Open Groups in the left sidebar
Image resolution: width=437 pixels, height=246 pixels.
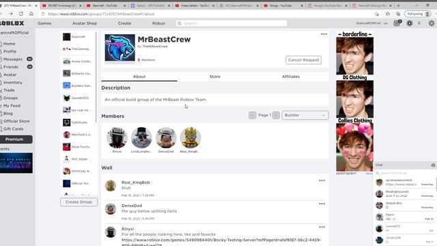pyautogui.click(x=10, y=98)
